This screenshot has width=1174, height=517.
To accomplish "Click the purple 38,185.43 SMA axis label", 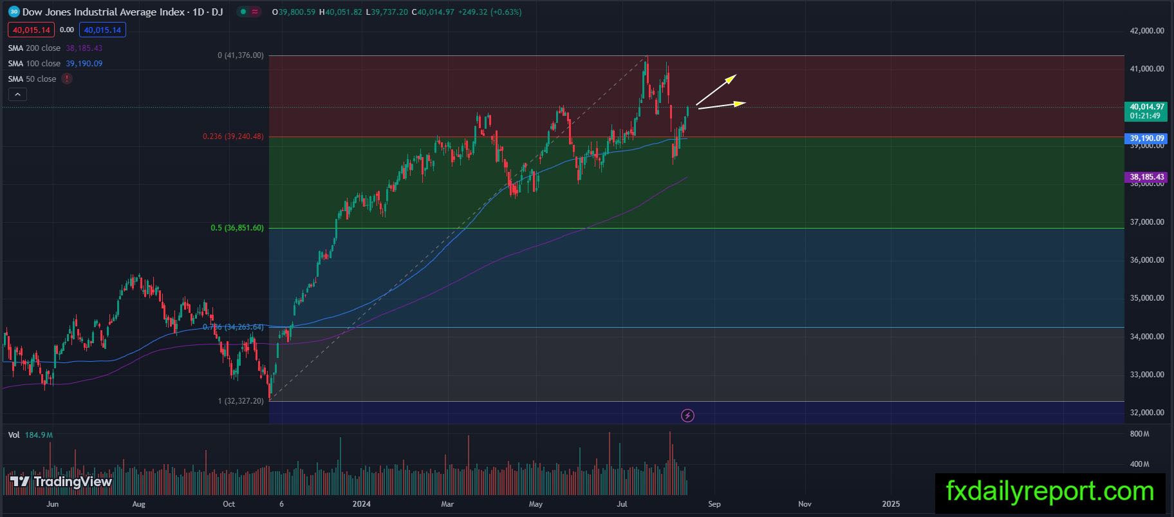I will click(x=1147, y=176).
